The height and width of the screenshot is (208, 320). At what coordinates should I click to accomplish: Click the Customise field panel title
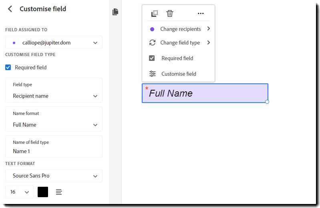point(42,9)
